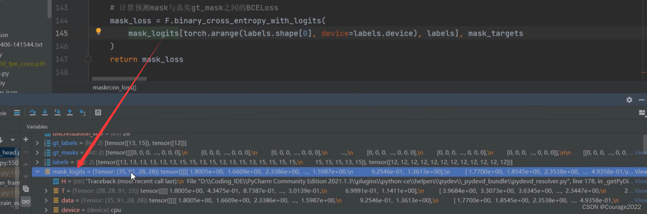This screenshot has width=647, height=214.
Task: Click line number 147 in the gutter
Action: point(61,59)
